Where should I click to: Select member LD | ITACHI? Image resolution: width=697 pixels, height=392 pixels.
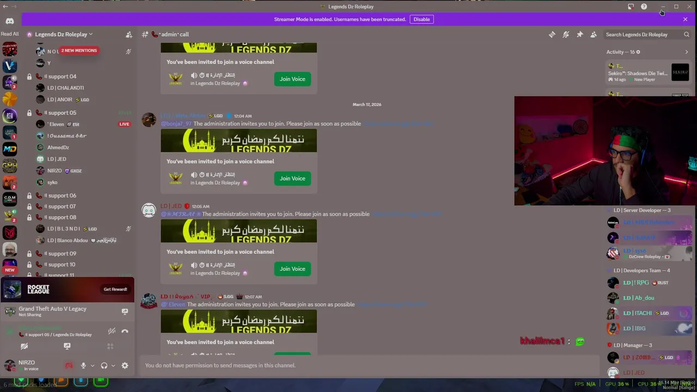point(648,313)
